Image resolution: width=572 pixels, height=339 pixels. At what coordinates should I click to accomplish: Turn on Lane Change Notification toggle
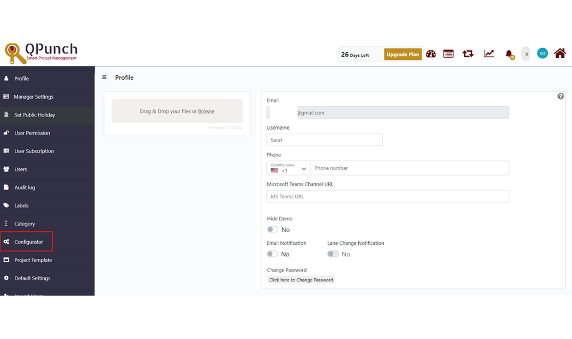333,254
